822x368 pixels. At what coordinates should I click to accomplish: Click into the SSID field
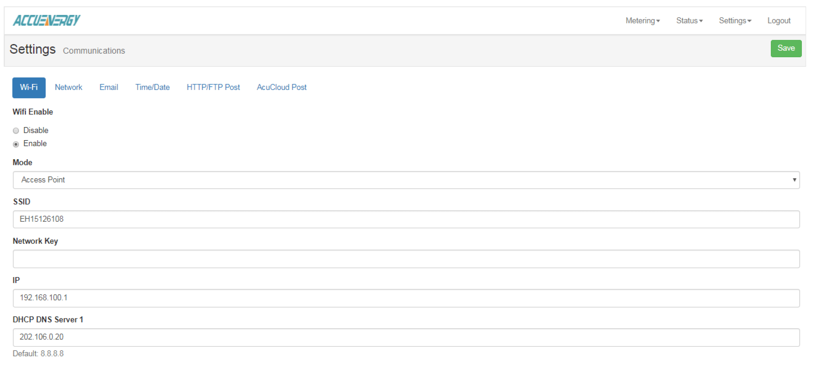point(406,219)
